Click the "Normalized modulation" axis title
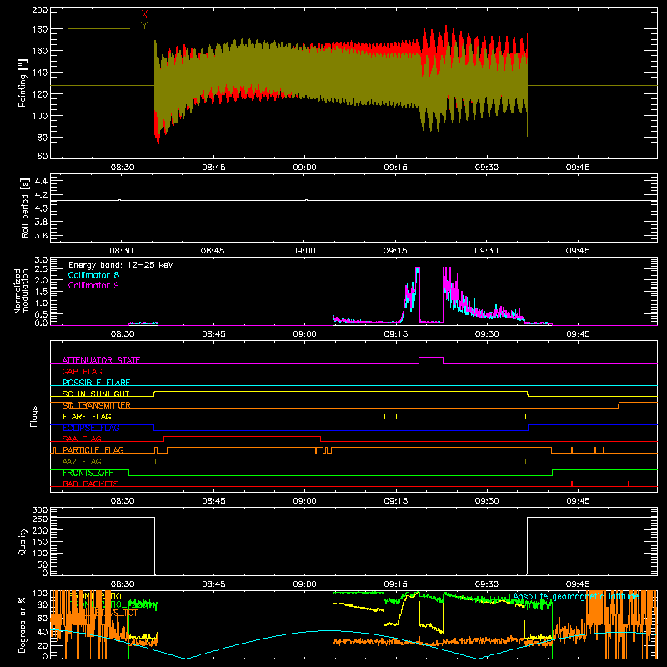The image size is (667, 667). click(x=22, y=291)
